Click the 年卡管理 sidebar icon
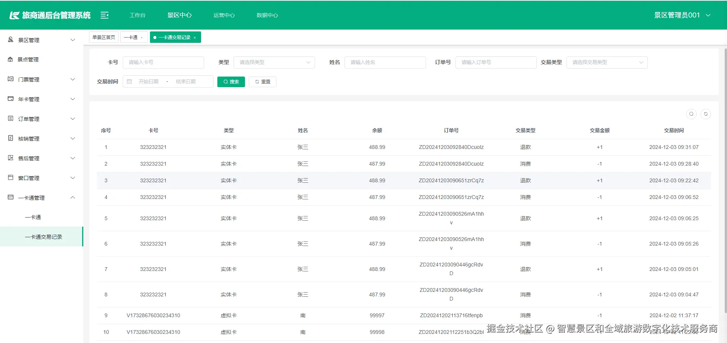Screen dimensions: 727x343 11,99
